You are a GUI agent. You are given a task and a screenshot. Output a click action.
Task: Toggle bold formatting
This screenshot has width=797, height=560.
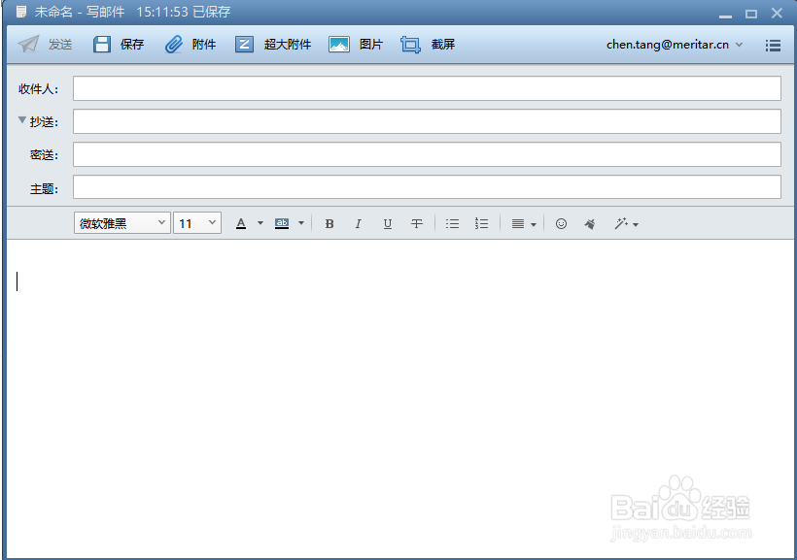point(329,223)
